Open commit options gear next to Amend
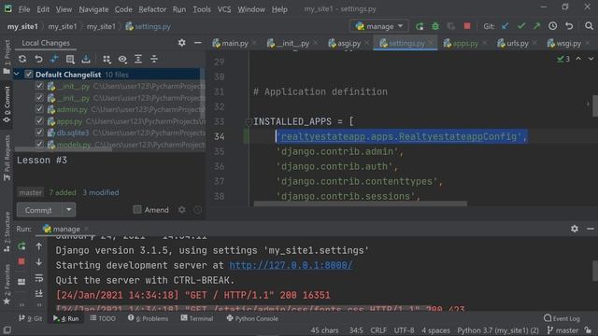Viewport: 598px width, 336px height. click(182, 210)
